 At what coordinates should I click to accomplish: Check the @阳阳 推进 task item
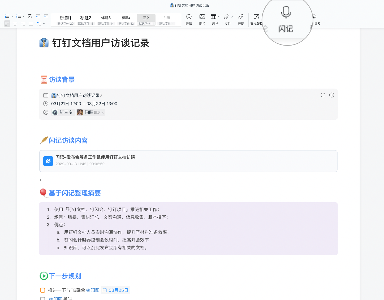[x=43, y=298]
